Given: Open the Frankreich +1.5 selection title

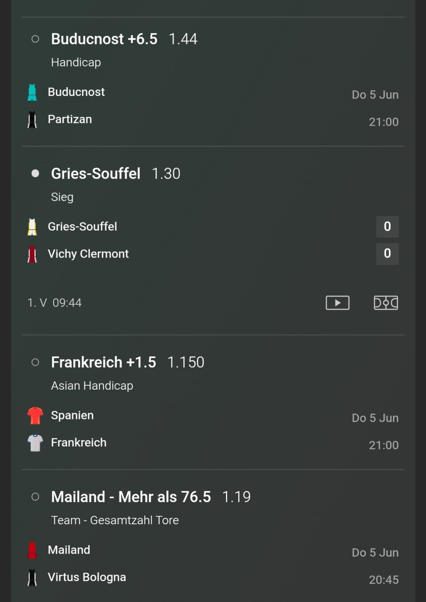Looking at the screenshot, I should click(x=103, y=362).
